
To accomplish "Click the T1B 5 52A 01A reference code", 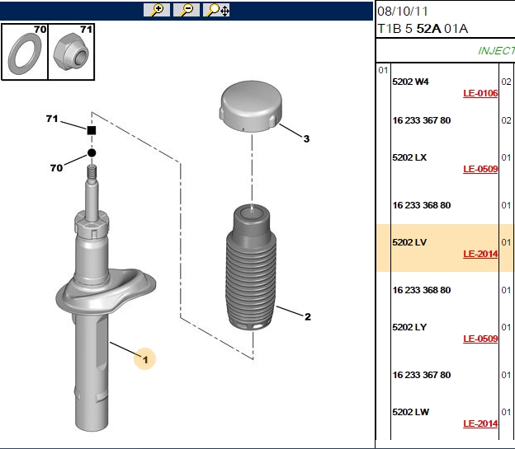I will (x=423, y=29).
